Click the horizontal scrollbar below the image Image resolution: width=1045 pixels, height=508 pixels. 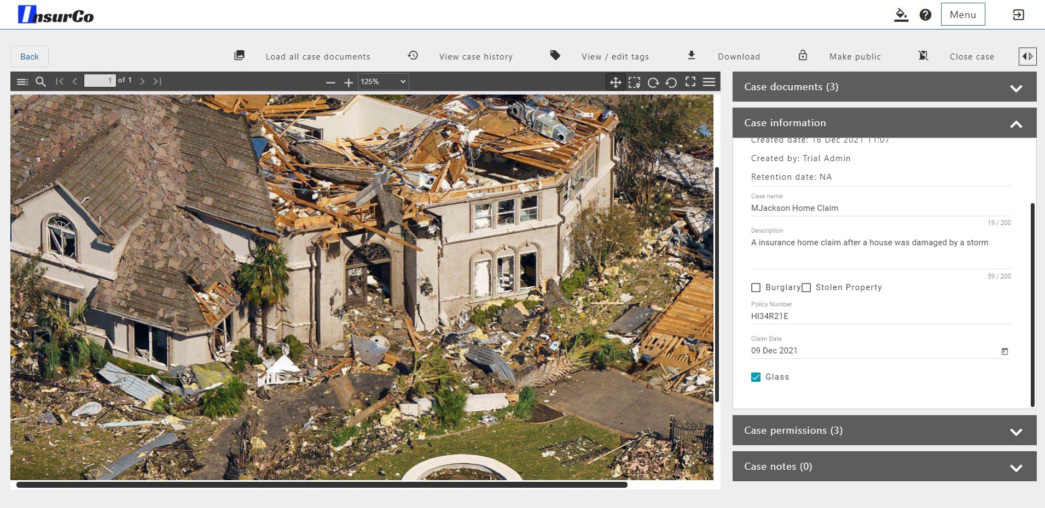pyautogui.click(x=322, y=485)
